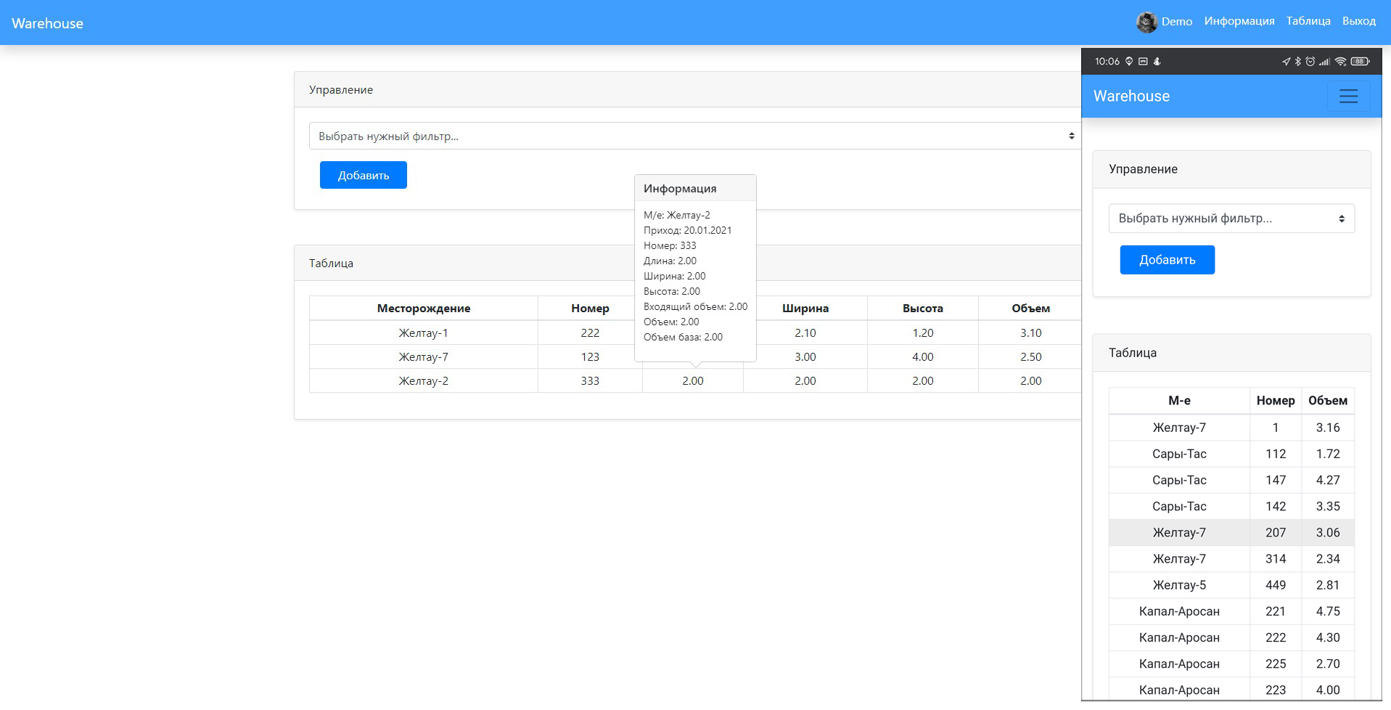Click the desktop Добавить button

point(364,175)
